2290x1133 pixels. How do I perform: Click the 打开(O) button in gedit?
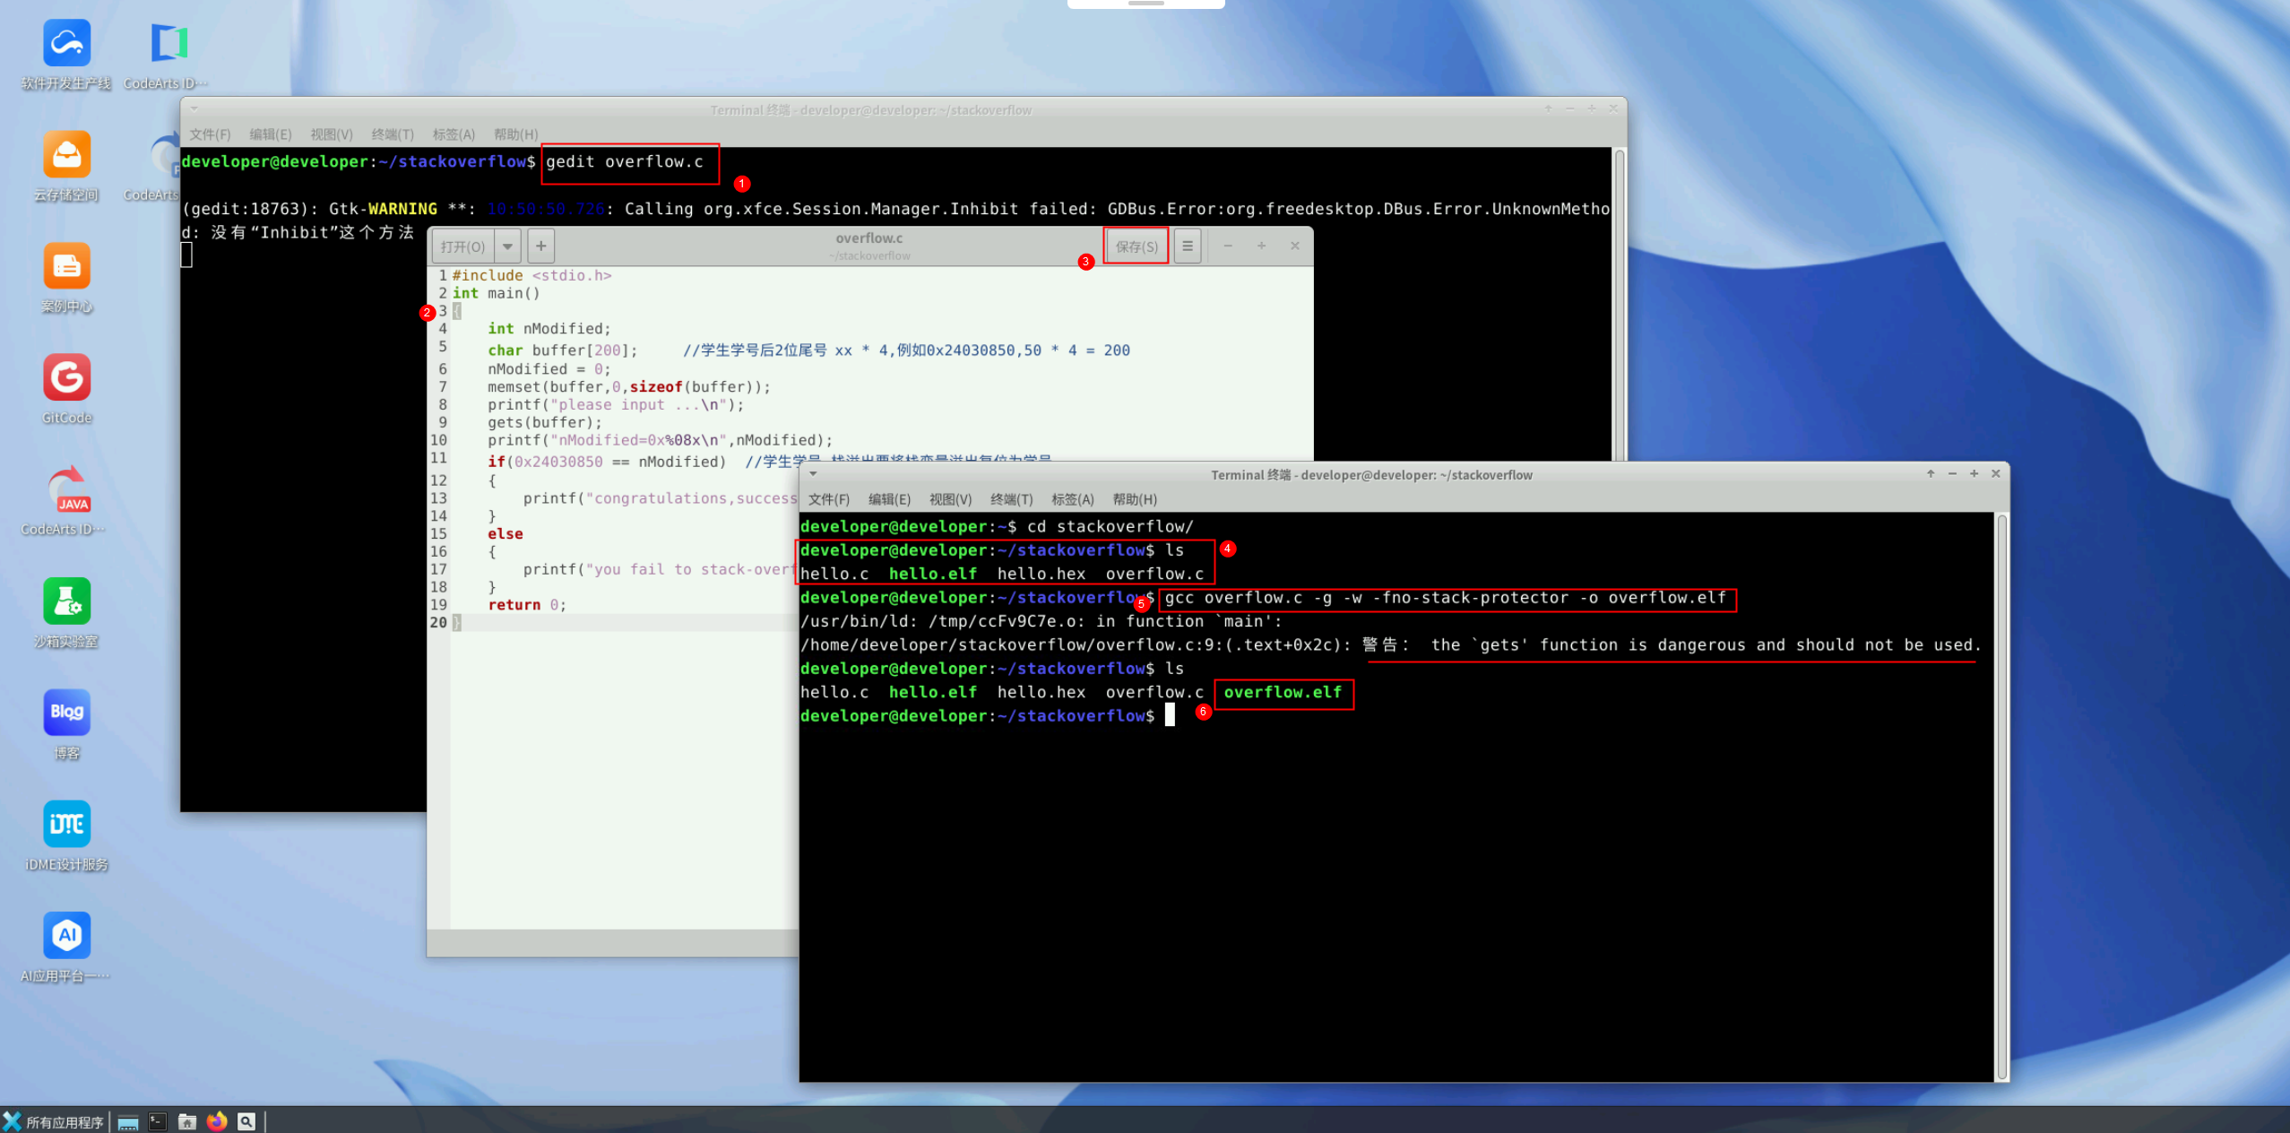[x=462, y=246]
